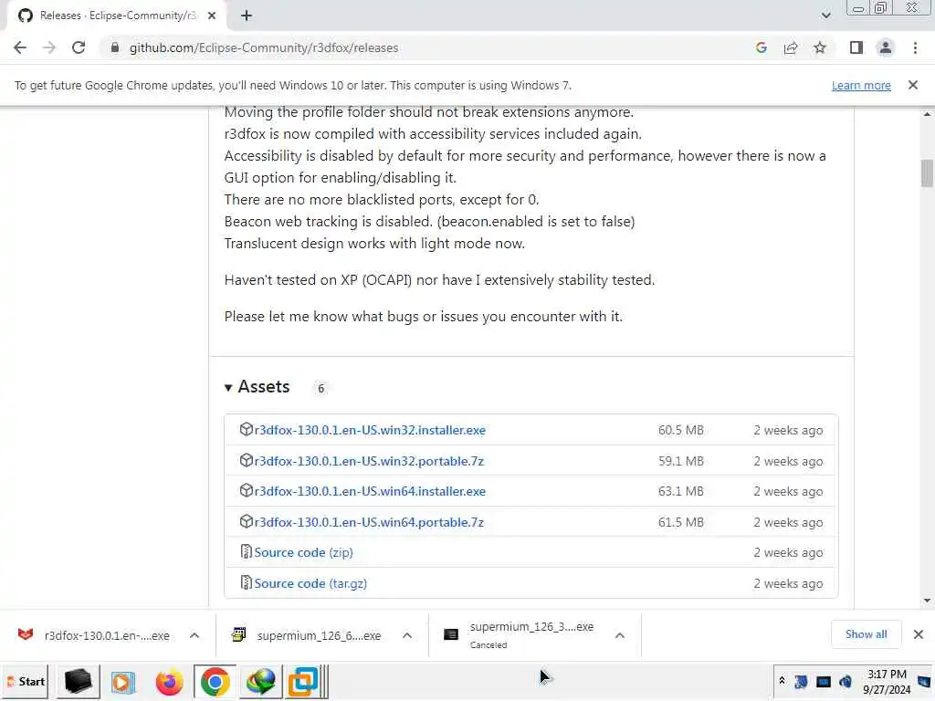Open the tab search dropdown
Image resolution: width=935 pixels, height=701 pixels.
point(825,16)
